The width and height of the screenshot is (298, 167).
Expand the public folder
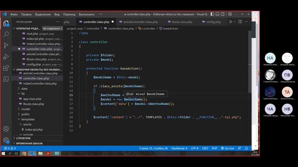coord(38,114)
